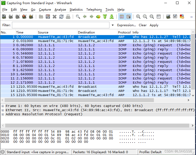The height and width of the screenshot is (155, 196).
Task: Toggle auto scroll during live capture
Action: 128,17
